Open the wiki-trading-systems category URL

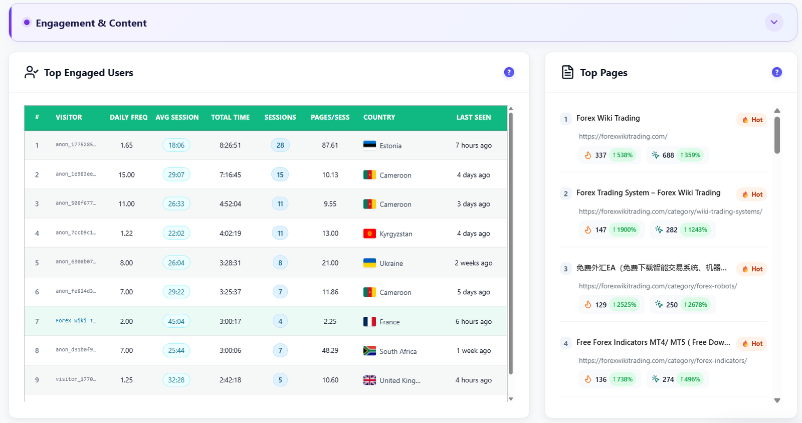click(x=671, y=212)
